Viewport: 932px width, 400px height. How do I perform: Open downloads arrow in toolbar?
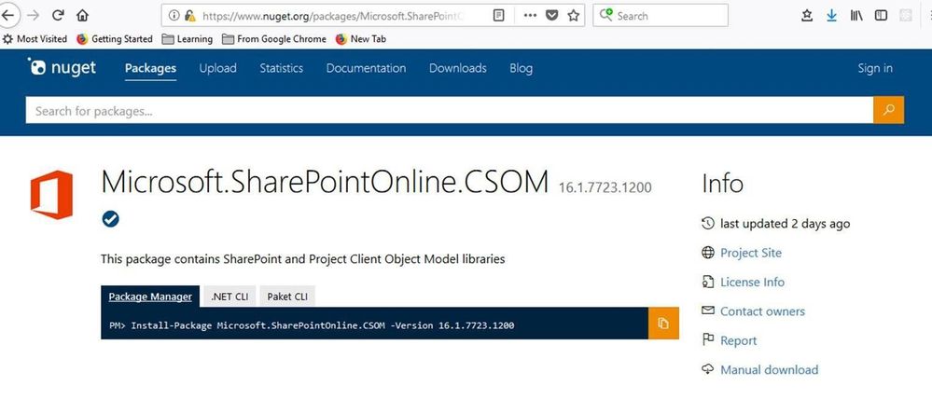831,16
